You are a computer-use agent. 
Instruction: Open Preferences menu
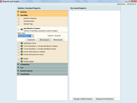(x=121, y=4)
